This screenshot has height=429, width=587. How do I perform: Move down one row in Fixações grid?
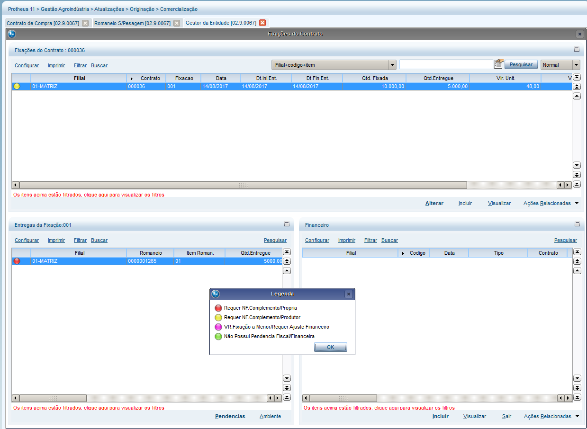point(577,165)
